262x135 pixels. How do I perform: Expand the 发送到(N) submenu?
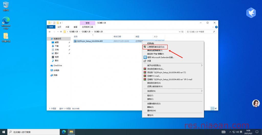coord(173,91)
